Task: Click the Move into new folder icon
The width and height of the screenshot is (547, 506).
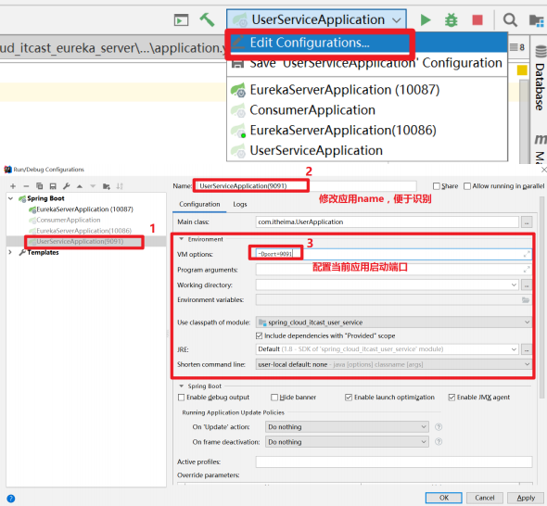Action: pos(107,186)
